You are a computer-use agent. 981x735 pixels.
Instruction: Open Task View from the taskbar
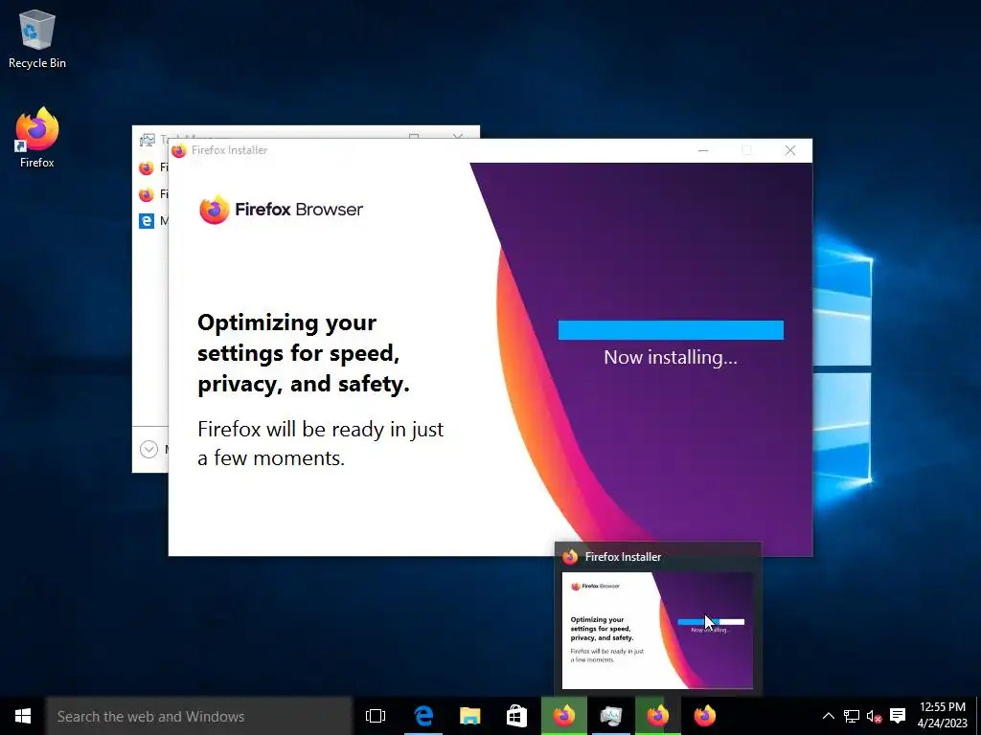pyautogui.click(x=376, y=716)
